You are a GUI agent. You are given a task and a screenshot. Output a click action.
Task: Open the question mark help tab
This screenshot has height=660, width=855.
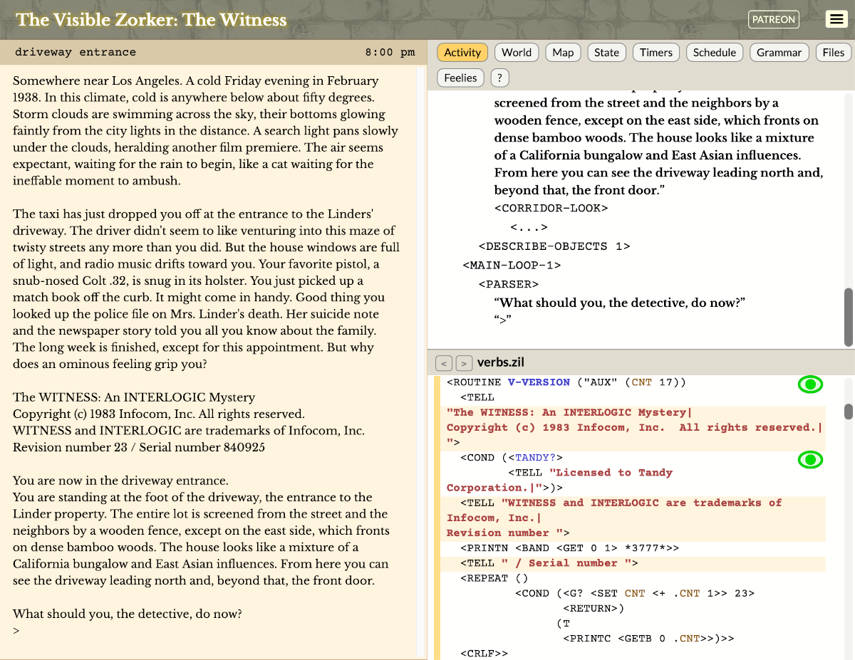(500, 78)
